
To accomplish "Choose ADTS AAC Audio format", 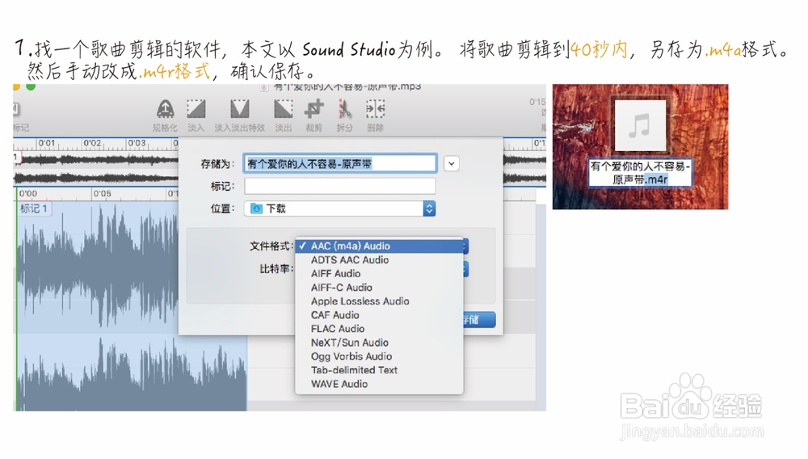I will [x=379, y=260].
